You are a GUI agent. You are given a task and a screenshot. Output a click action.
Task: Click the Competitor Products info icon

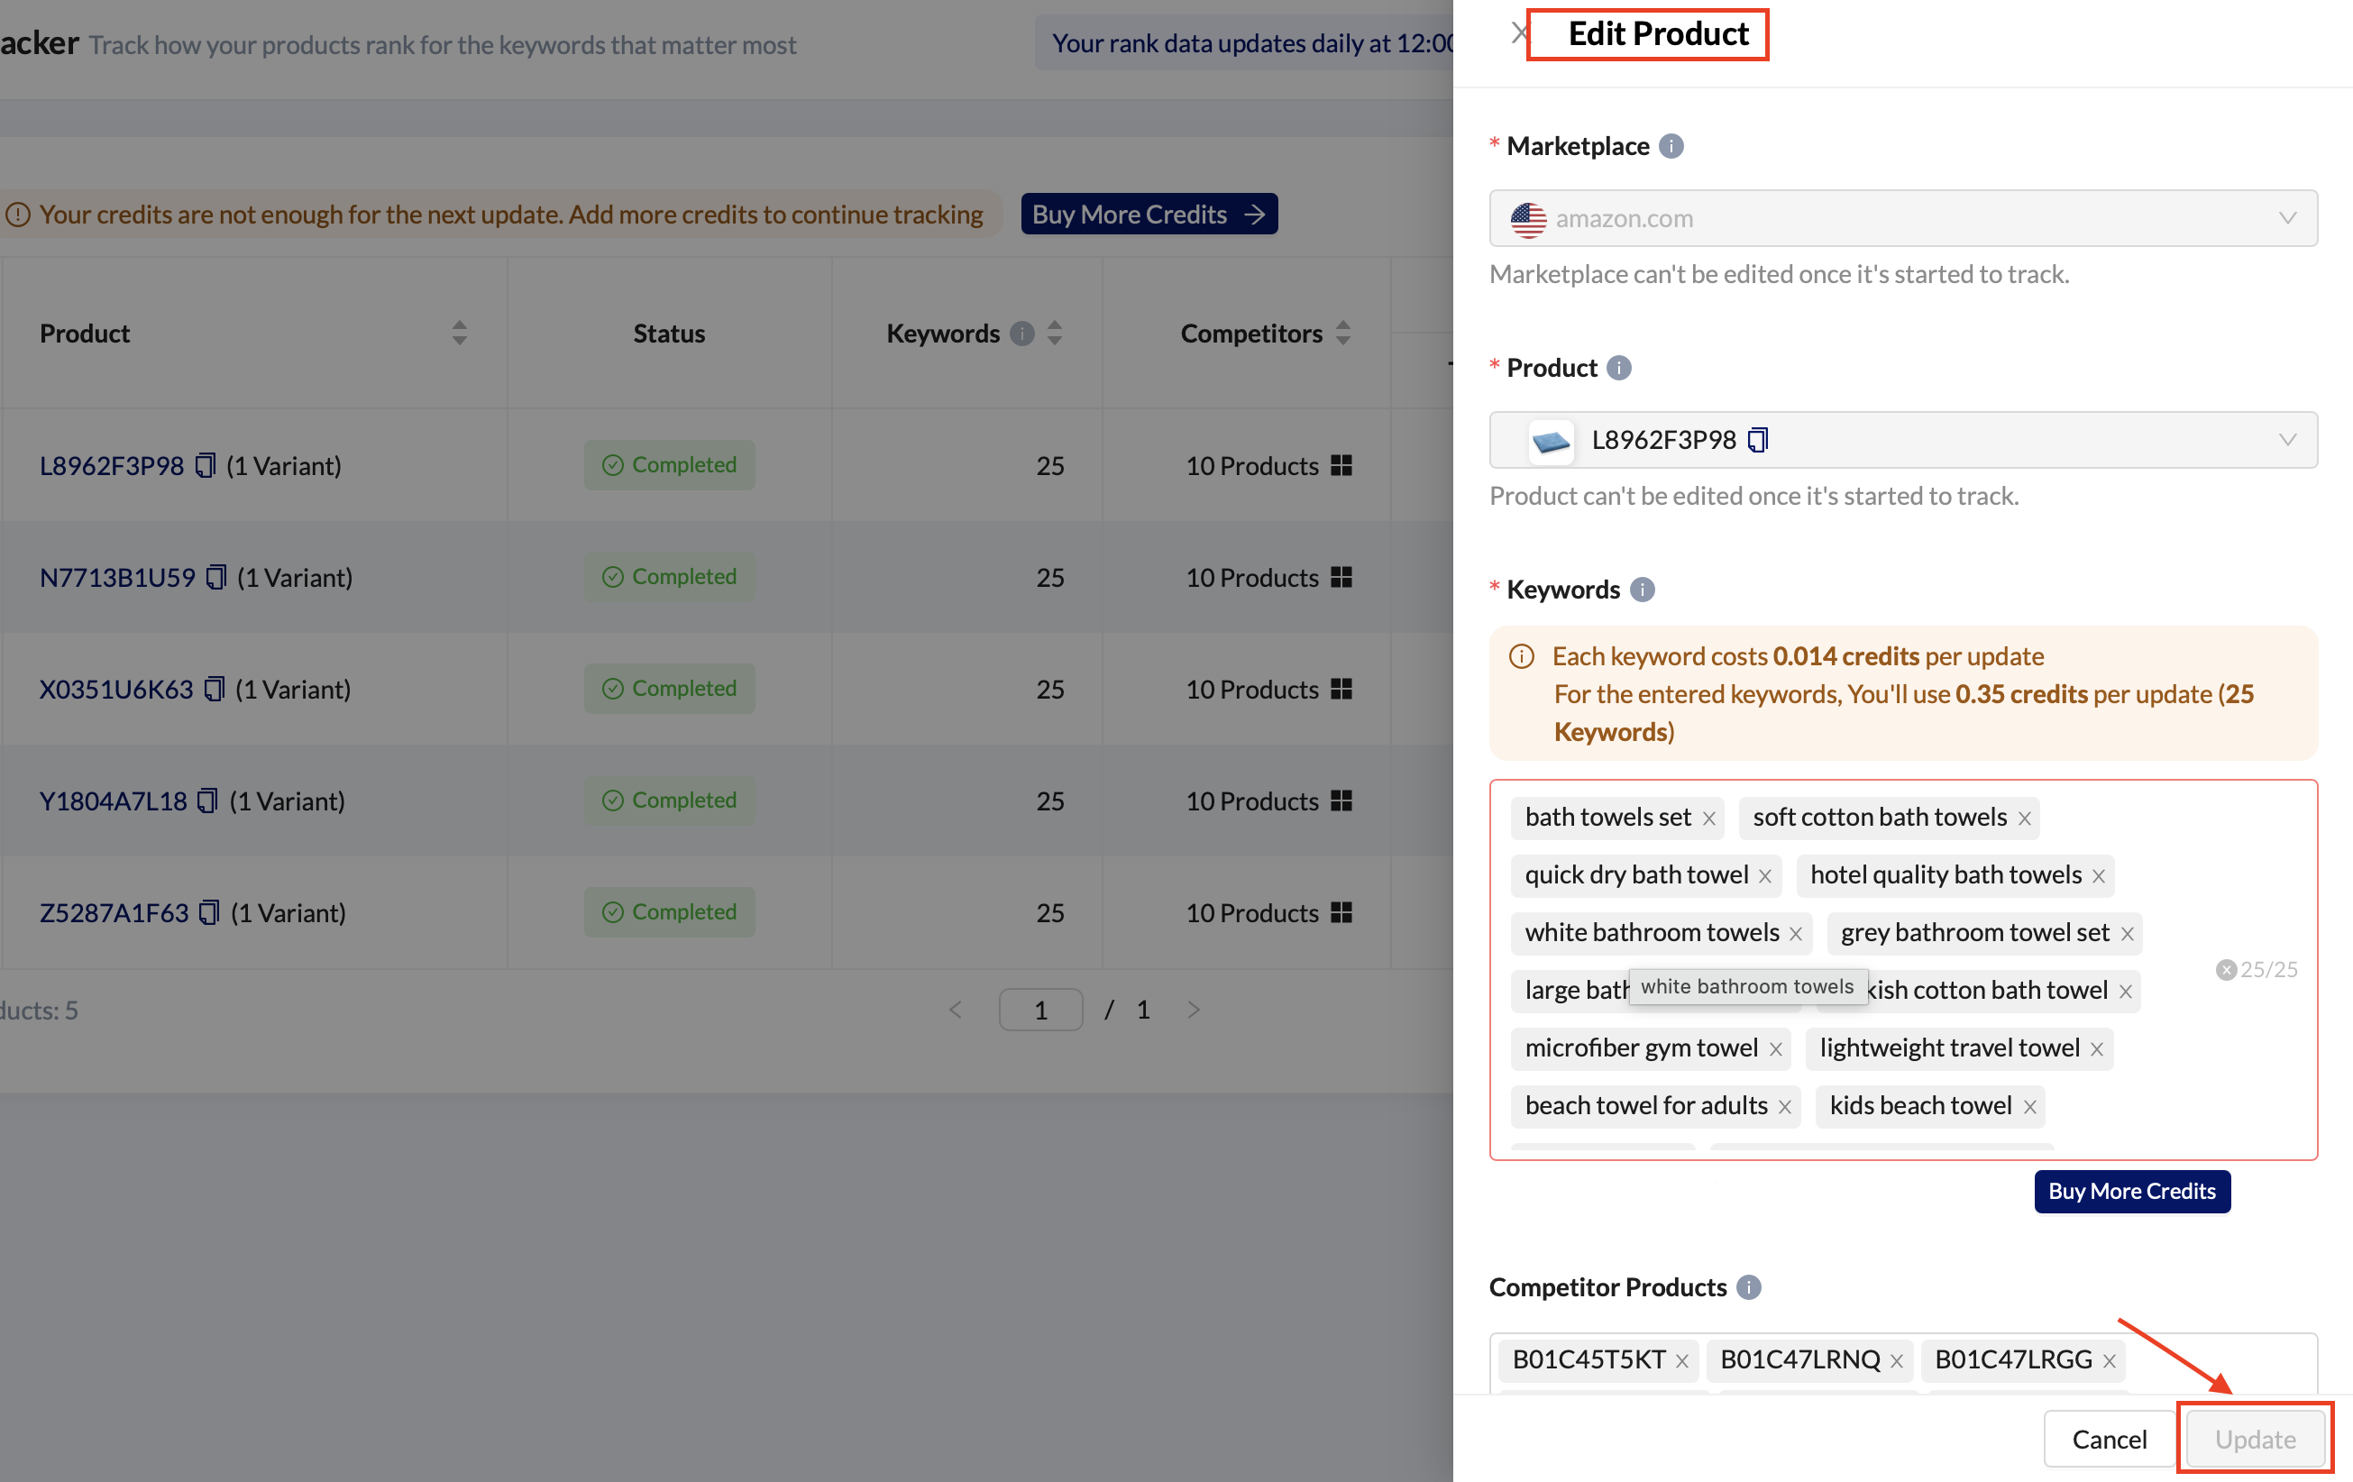point(1748,1287)
